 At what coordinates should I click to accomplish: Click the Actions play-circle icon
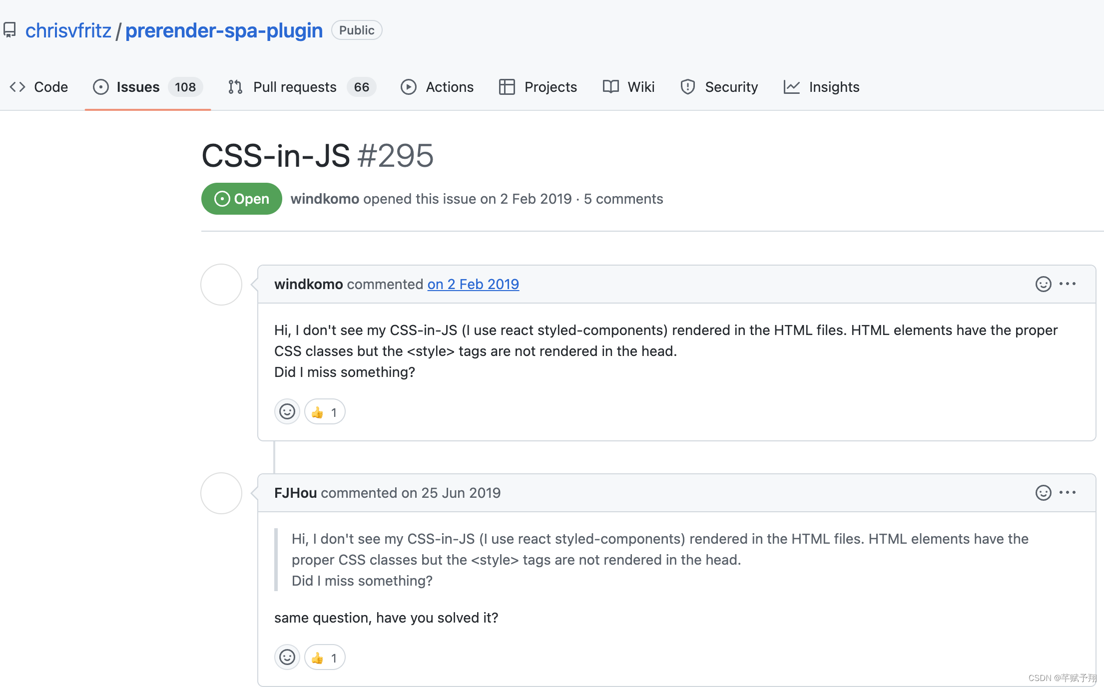pos(409,87)
